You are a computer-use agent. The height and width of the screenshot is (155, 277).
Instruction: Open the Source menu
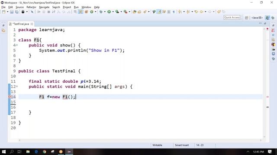(x=19, y=7)
